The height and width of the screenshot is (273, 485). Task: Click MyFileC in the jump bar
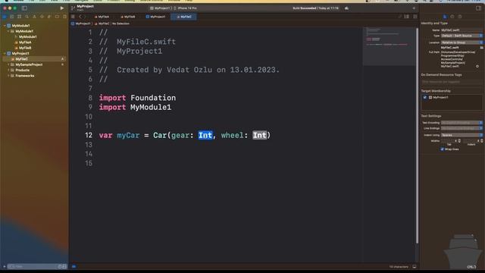click(x=102, y=24)
